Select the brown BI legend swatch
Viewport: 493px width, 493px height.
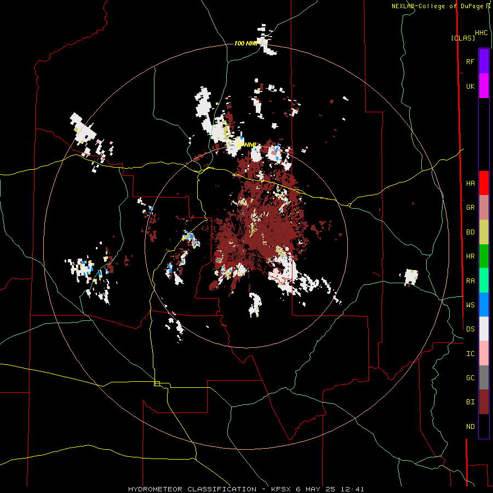pyautogui.click(x=484, y=402)
